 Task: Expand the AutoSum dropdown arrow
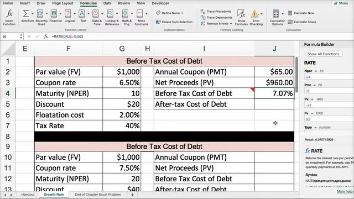(x=33, y=14)
